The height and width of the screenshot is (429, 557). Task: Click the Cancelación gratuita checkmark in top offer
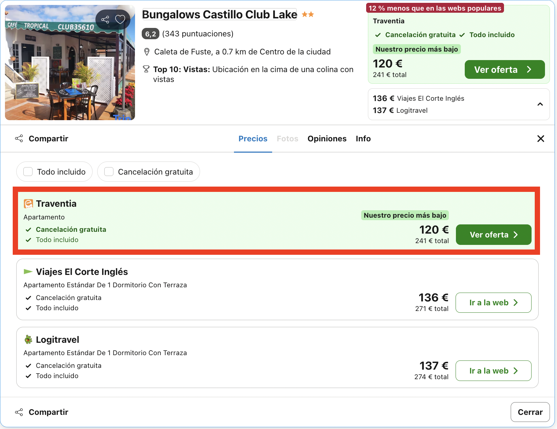(378, 35)
